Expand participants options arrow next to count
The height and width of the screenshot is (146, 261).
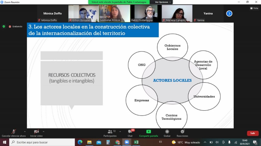pos(120,132)
